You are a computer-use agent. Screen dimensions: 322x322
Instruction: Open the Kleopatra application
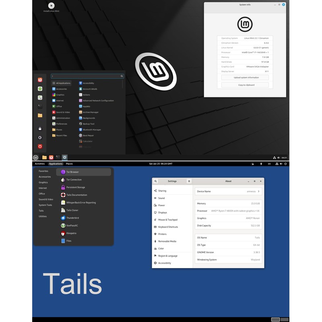click(x=72, y=233)
